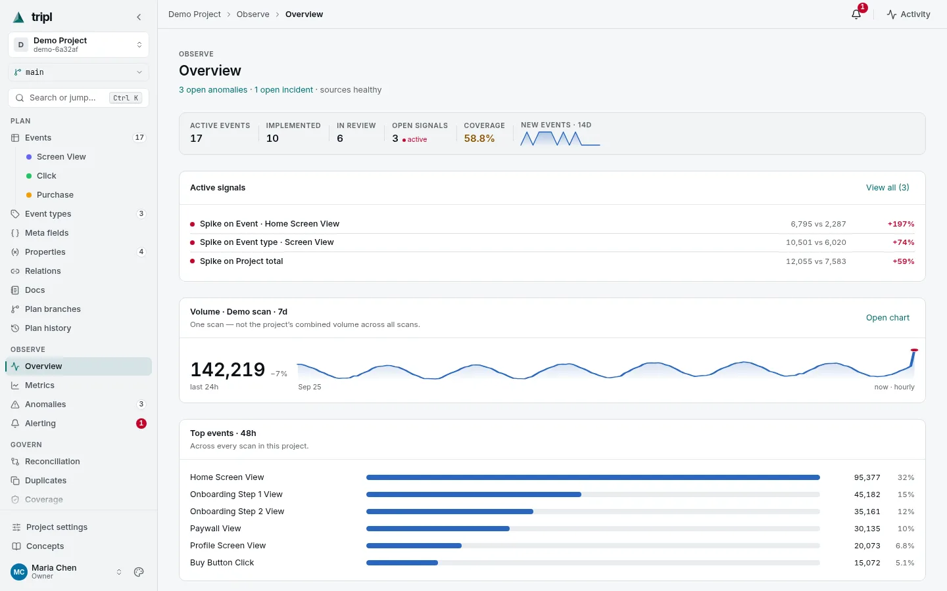Expand the Maria Chen user menu
The height and width of the screenshot is (591, 947).
(x=66, y=572)
